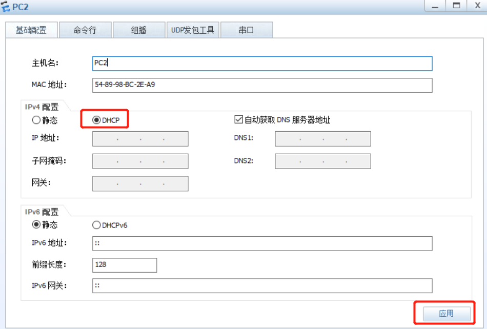Screen dimensions: 487x329
Task: Close the PC2 window
Action: (477, 6)
